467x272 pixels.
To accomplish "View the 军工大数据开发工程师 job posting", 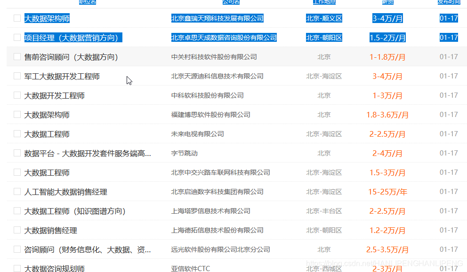I will pyautogui.click(x=62, y=77).
